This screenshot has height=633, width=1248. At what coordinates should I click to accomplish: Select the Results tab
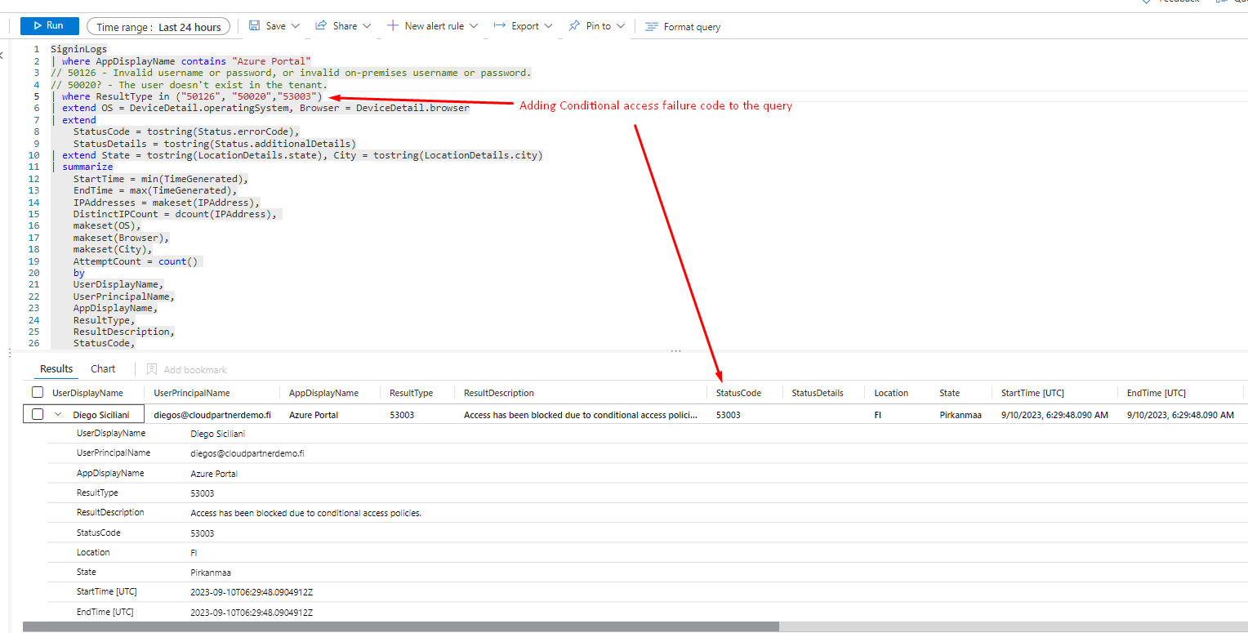pyautogui.click(x=56, y=369)
